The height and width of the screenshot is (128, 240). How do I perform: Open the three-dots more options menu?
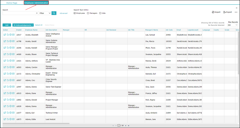236,12
